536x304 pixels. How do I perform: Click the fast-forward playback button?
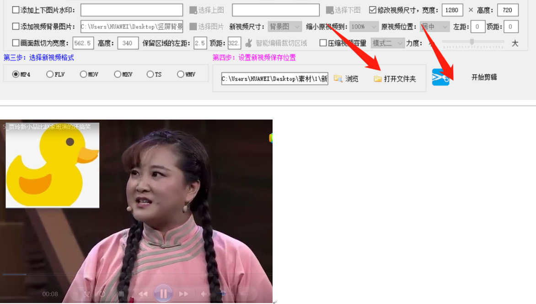[185, 294]
